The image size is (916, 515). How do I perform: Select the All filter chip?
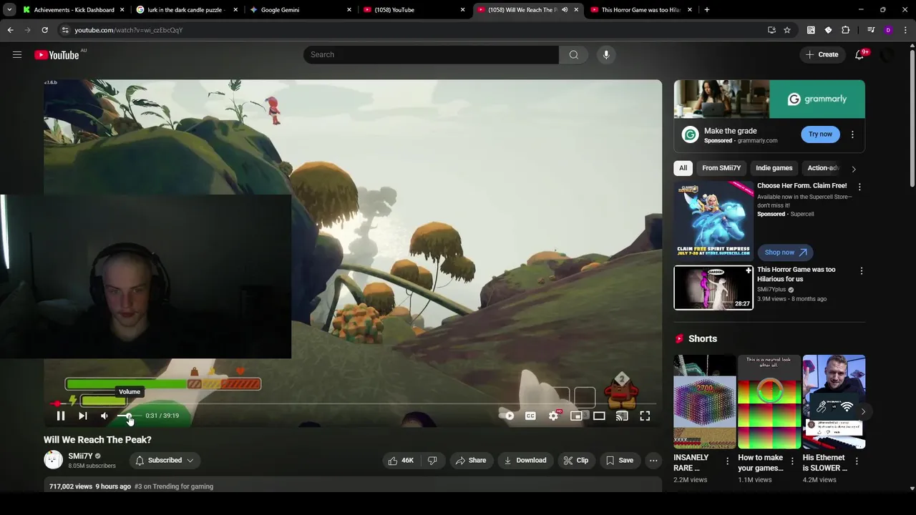[x=683, y=168]
